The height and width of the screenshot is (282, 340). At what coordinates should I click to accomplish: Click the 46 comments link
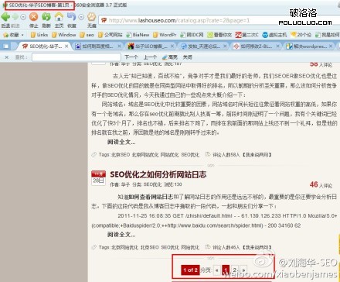click(x=321, y=184)
